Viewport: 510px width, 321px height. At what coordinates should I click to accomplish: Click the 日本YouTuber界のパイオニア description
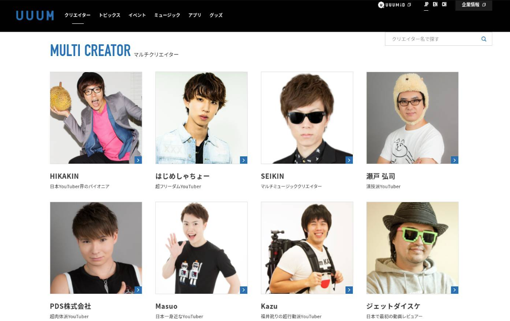pos(80,187)
